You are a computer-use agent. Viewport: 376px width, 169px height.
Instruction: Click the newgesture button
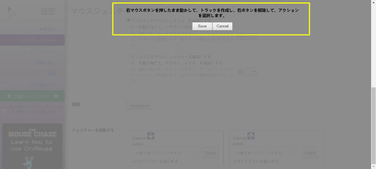[139, 106]
